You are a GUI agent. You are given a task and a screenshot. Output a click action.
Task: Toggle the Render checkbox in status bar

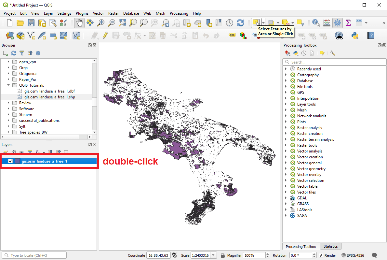coord(321,255)
